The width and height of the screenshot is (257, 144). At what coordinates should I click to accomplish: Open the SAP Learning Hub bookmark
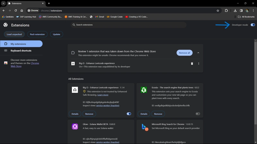pos(26,17)
